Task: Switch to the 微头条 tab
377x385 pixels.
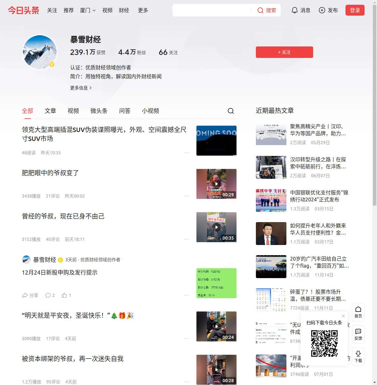Action: [x=99, y=111]
